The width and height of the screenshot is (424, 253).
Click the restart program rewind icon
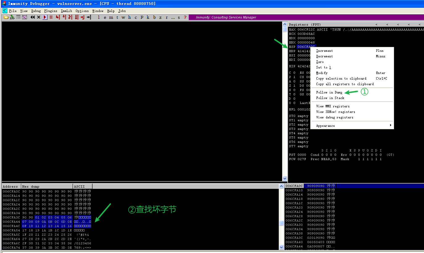[x=32, y=17]
